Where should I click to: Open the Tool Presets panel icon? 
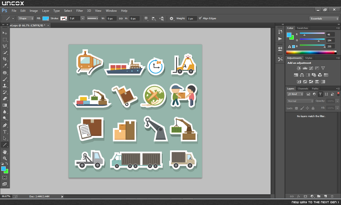280,59
